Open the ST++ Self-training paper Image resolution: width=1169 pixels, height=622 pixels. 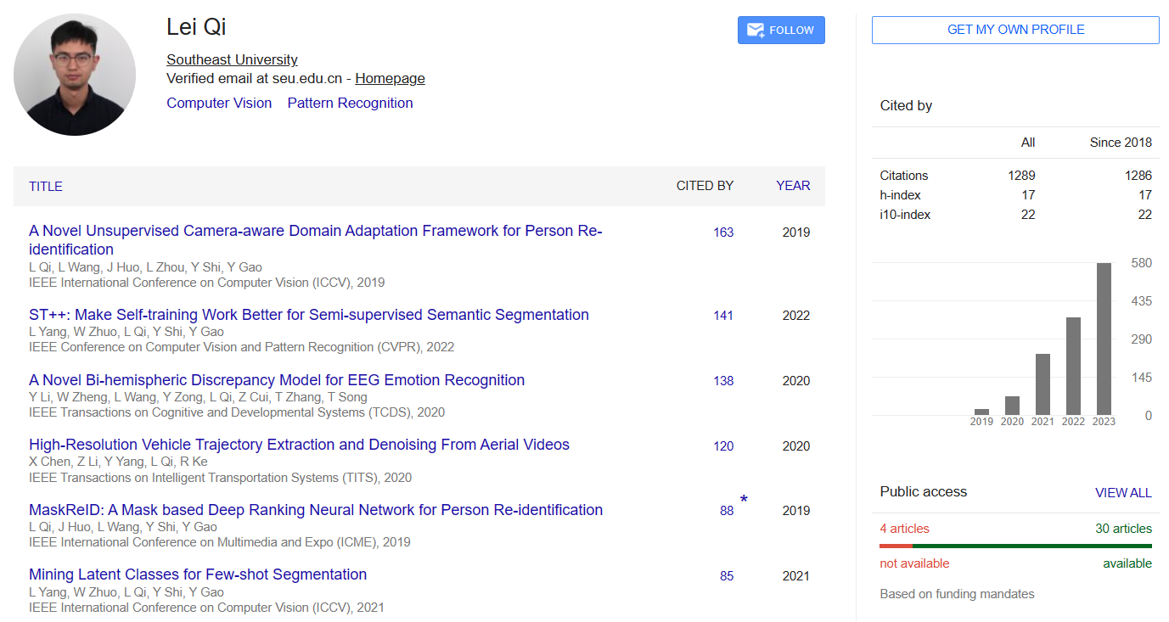click(308, 315)
